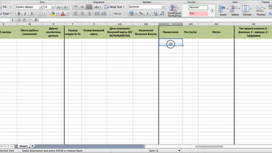Increase font size with large A button
The width and height of the screenshot is (272, 153).
(x=59, y=7)
